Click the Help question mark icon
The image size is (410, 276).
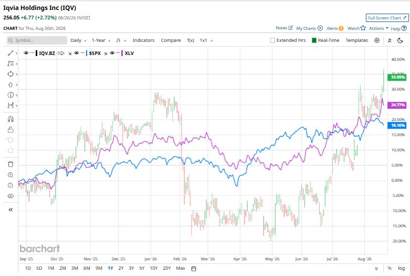tap(404, 28)
